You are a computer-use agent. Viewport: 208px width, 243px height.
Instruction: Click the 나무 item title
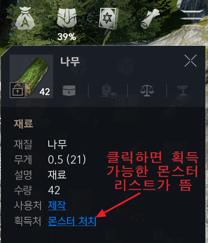(70, 62)
